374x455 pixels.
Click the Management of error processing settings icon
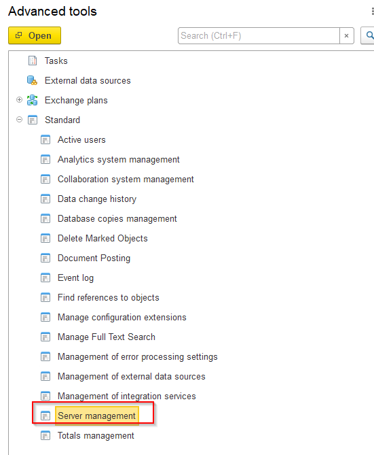tap(45, 356)
